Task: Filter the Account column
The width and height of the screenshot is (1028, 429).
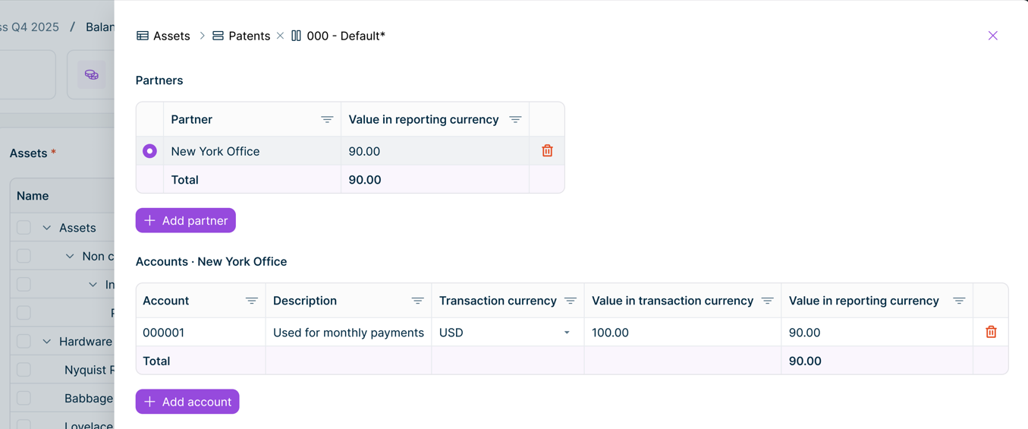Action: click(252, 301)
